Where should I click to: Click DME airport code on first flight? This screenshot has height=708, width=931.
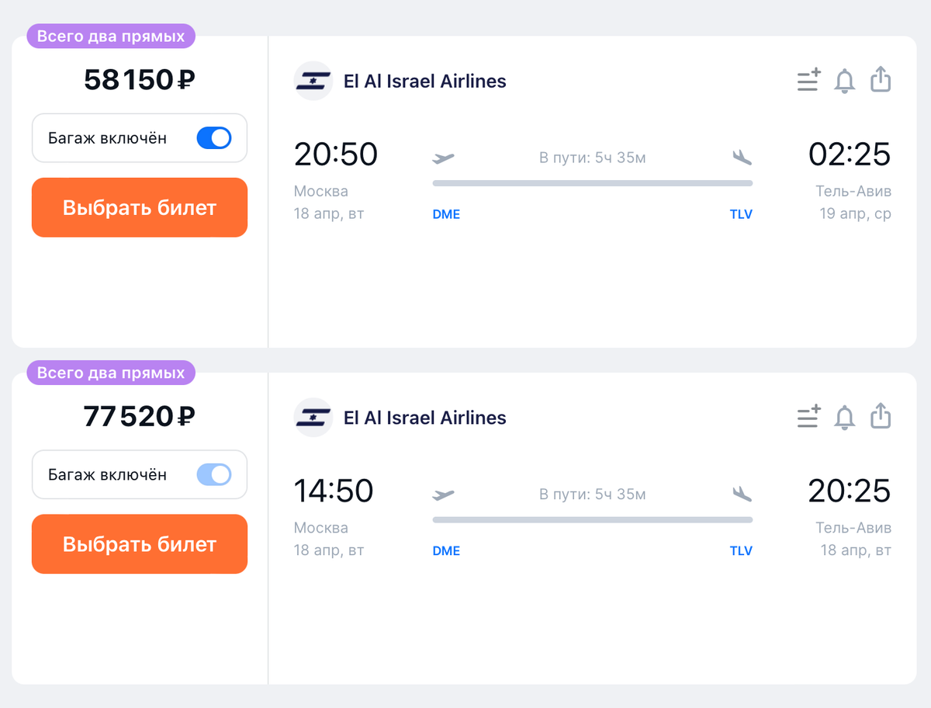pos(446,214)
